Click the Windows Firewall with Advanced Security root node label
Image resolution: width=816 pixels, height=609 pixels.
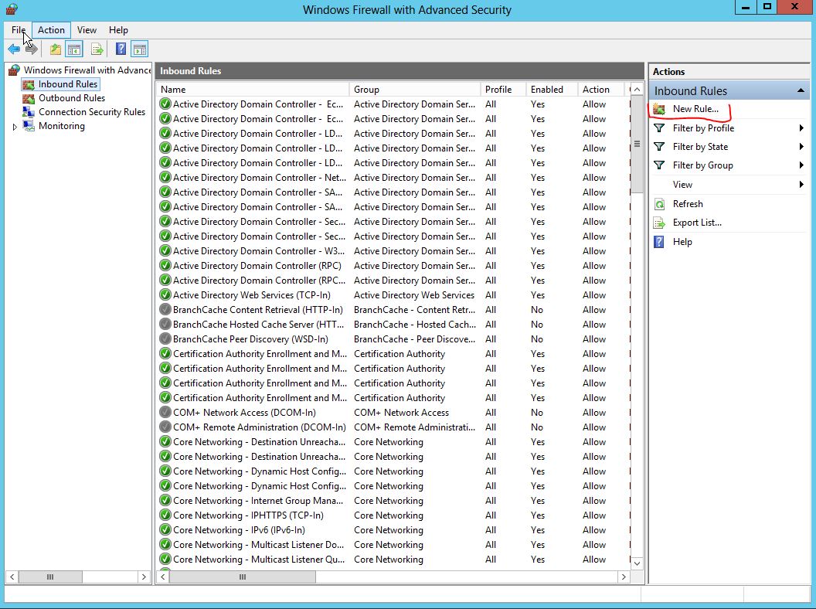[x=87, y=70]
